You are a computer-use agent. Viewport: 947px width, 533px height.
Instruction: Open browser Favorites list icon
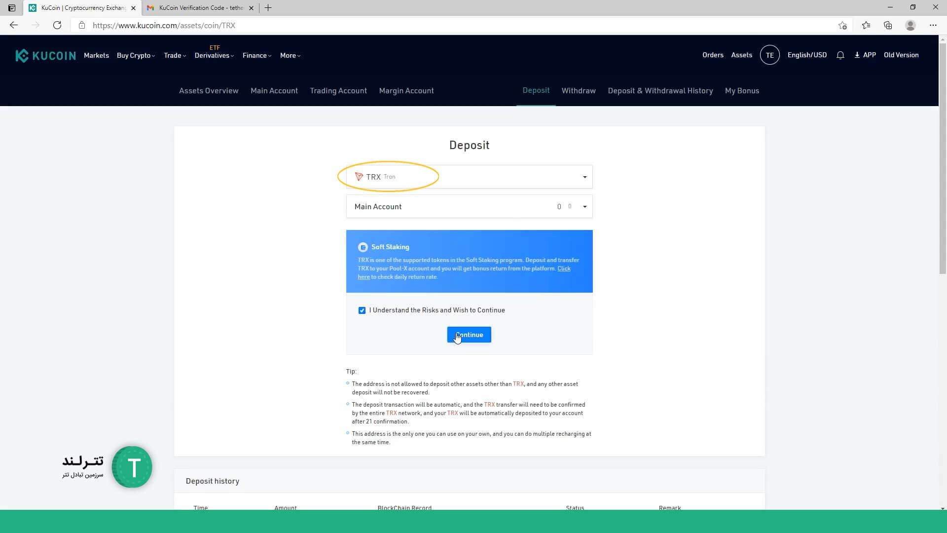coord(866,25)
